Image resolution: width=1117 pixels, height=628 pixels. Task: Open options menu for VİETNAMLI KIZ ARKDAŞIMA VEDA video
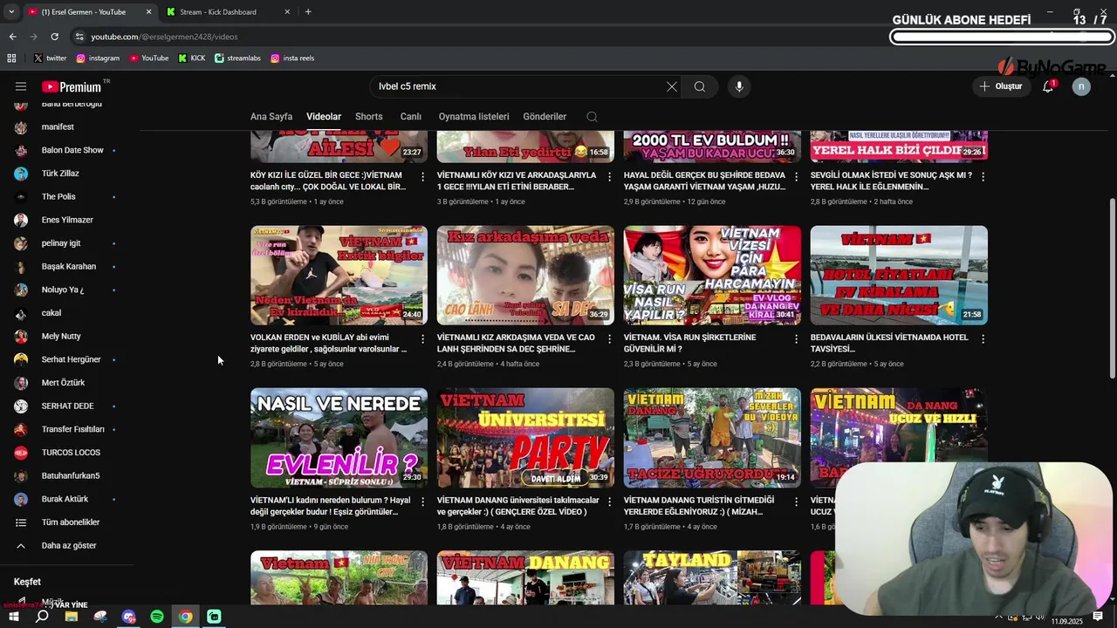click(609, 338)
